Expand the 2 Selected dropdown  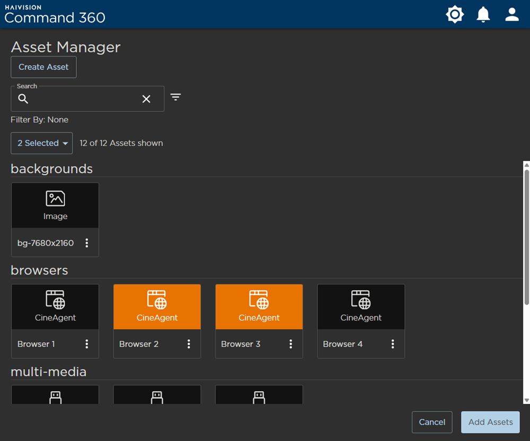pyautogui.click(x=41, y=143)
